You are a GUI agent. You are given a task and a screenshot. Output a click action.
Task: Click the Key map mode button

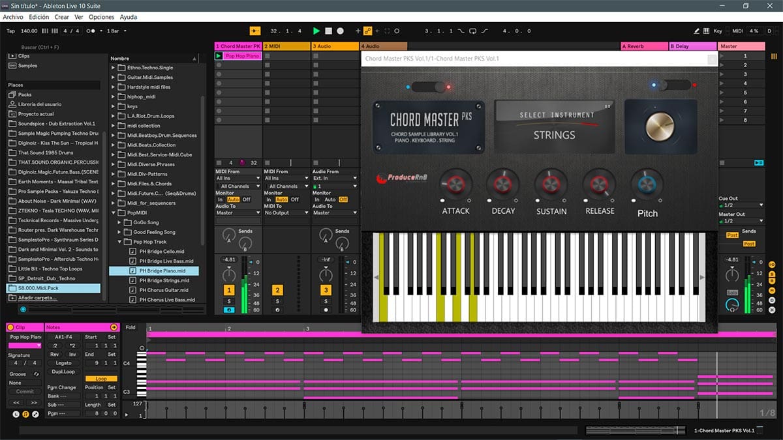718,31
